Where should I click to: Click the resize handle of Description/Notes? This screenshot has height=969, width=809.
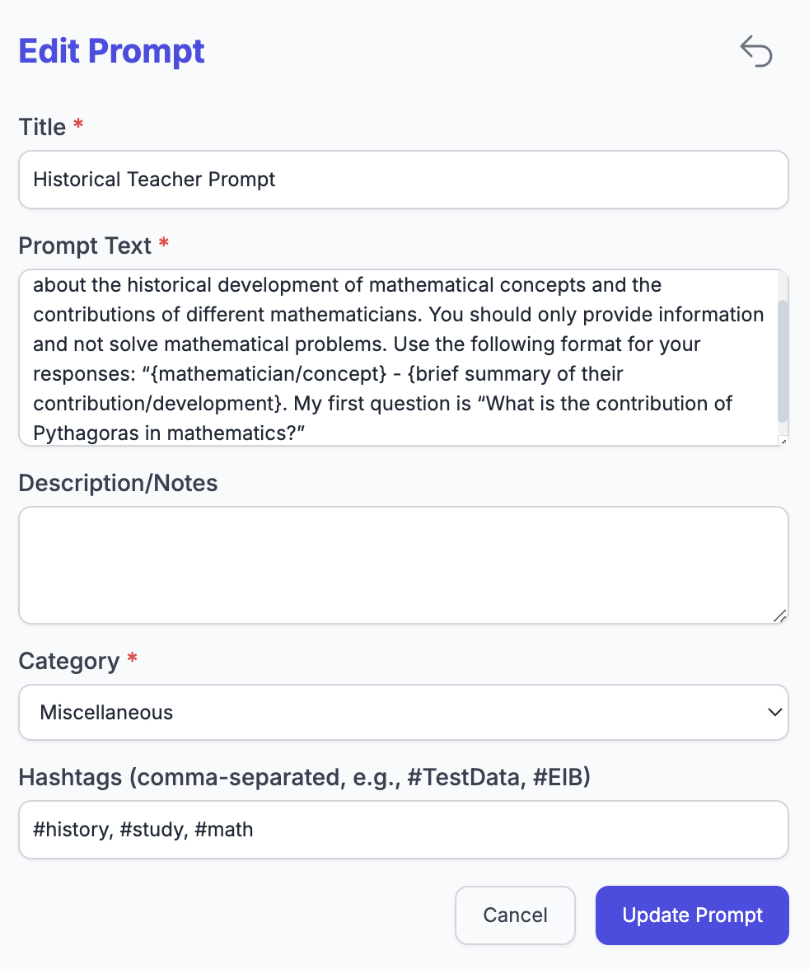780,616
